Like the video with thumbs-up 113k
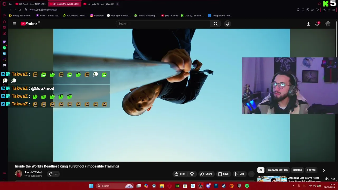 pyautogui.click(x=180, y=174)
